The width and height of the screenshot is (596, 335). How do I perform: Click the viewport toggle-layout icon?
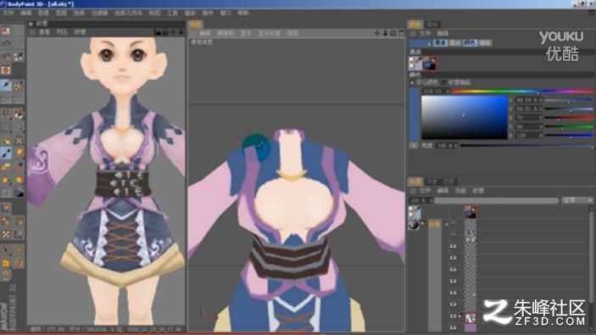402,33
